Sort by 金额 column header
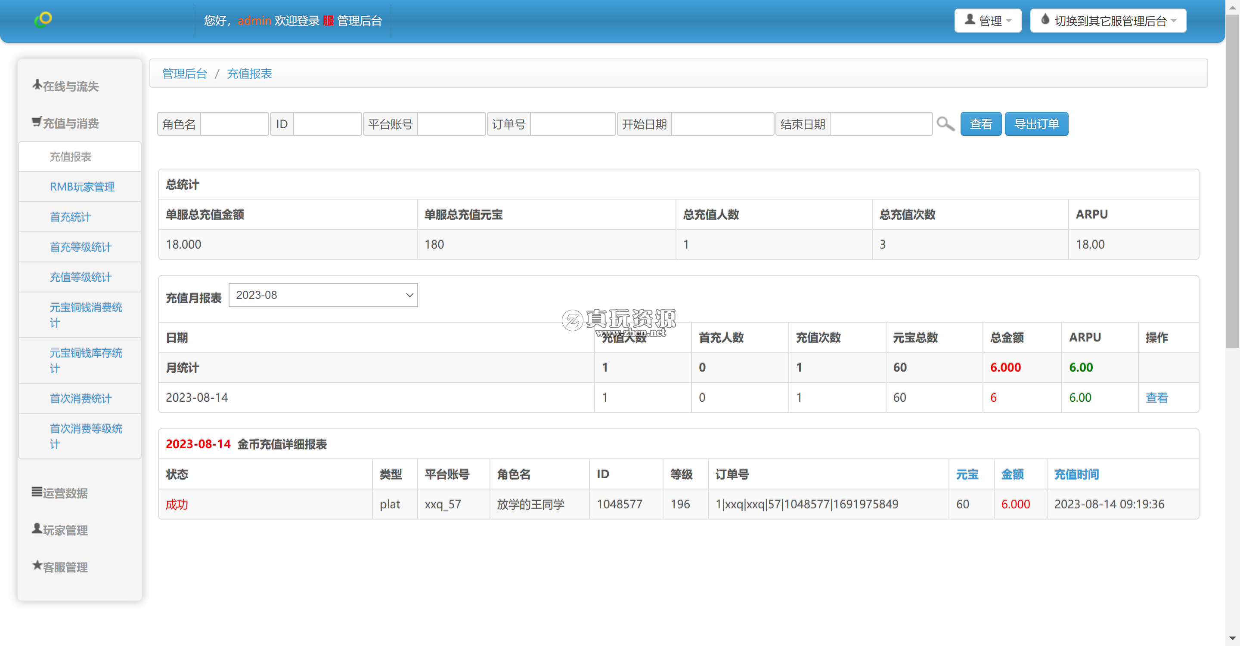This screenshot has height=646, width=1240. [x=1012, y=475]
